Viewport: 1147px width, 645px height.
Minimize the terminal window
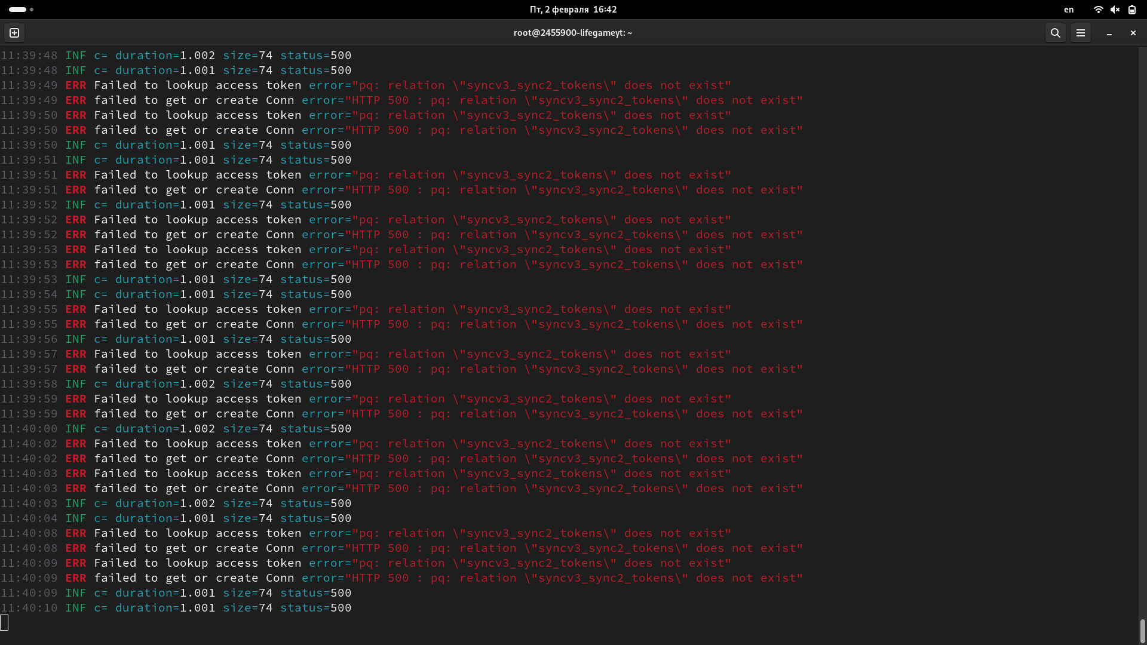point(1109,33)
